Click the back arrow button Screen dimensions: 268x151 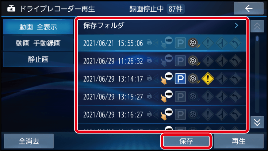[x=249, y=8]
